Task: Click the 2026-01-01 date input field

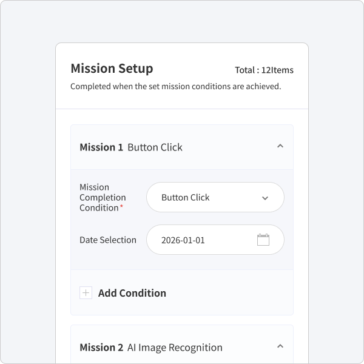Action: (x=215, y=240)
